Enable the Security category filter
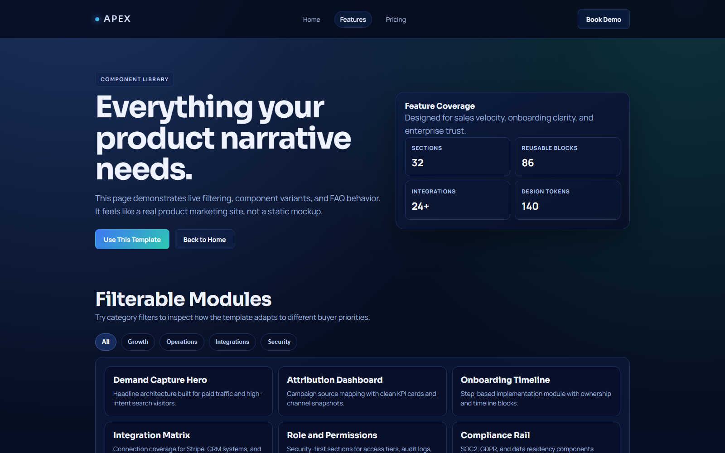The width and height of the screenshot is (725, 453). click(x=278, y=342)
